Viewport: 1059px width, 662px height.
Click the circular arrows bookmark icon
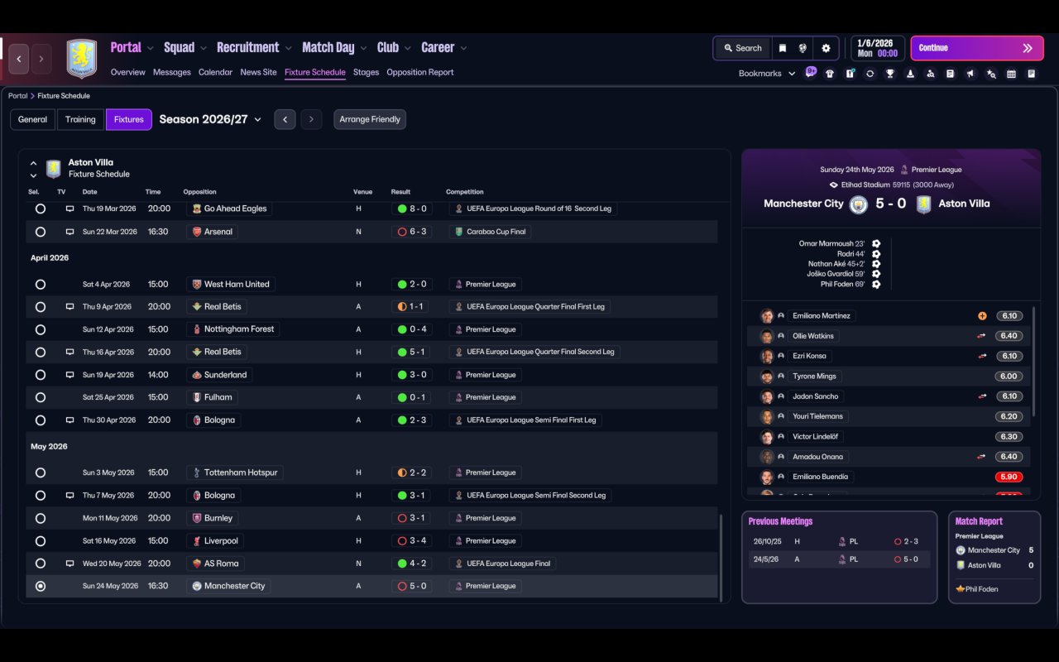(x=870, y=74)
